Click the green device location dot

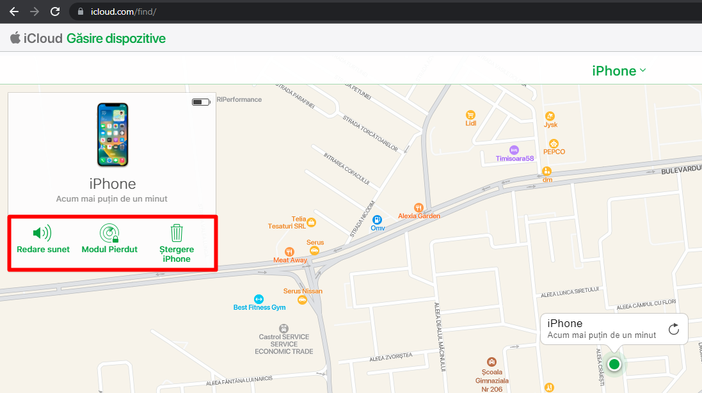614,364
